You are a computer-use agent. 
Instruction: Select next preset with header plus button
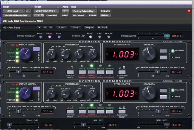tap(39, 15)
